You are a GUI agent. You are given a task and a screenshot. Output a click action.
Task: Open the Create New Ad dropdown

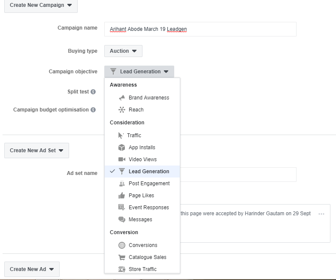click(x=32, y=269)
